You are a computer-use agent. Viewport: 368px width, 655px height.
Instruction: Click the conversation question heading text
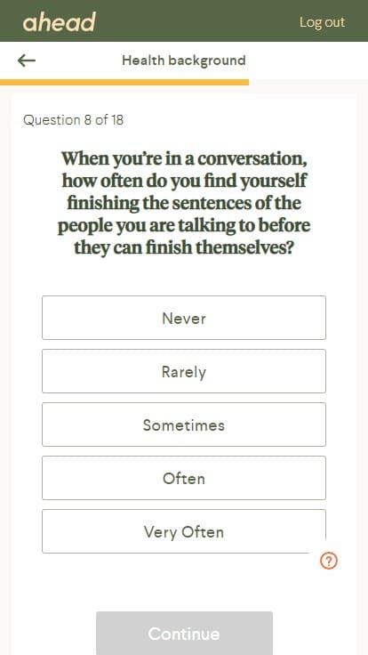pos(184,203)
